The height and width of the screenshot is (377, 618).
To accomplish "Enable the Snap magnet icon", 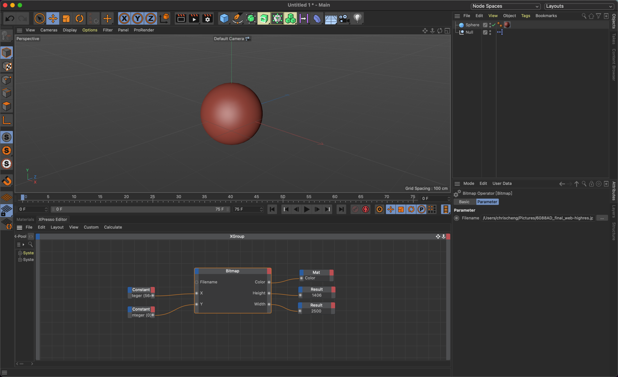I will pyautogui.click(x=7, y=181).
